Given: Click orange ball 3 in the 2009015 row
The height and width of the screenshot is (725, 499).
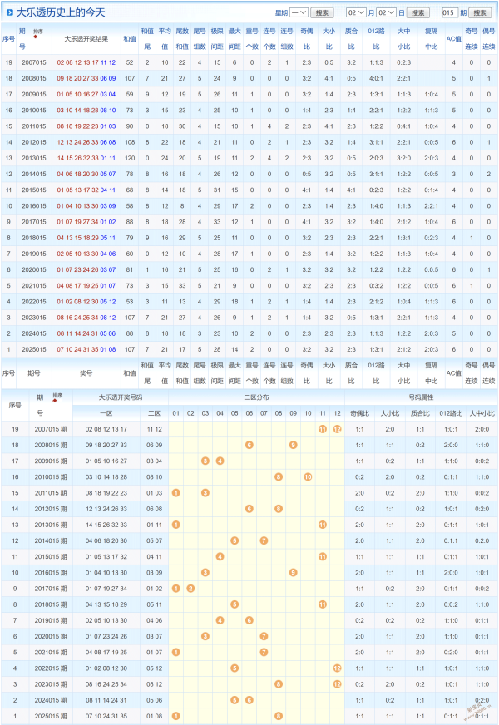Looking at the screenshot, I should coord(205,461).
